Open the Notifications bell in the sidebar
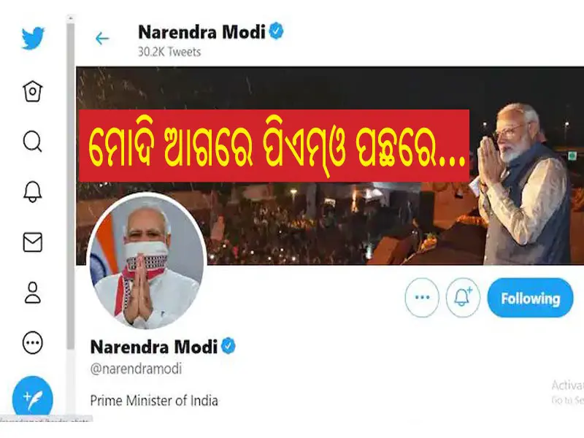584x438 pixels. click(x=33, y=192)
